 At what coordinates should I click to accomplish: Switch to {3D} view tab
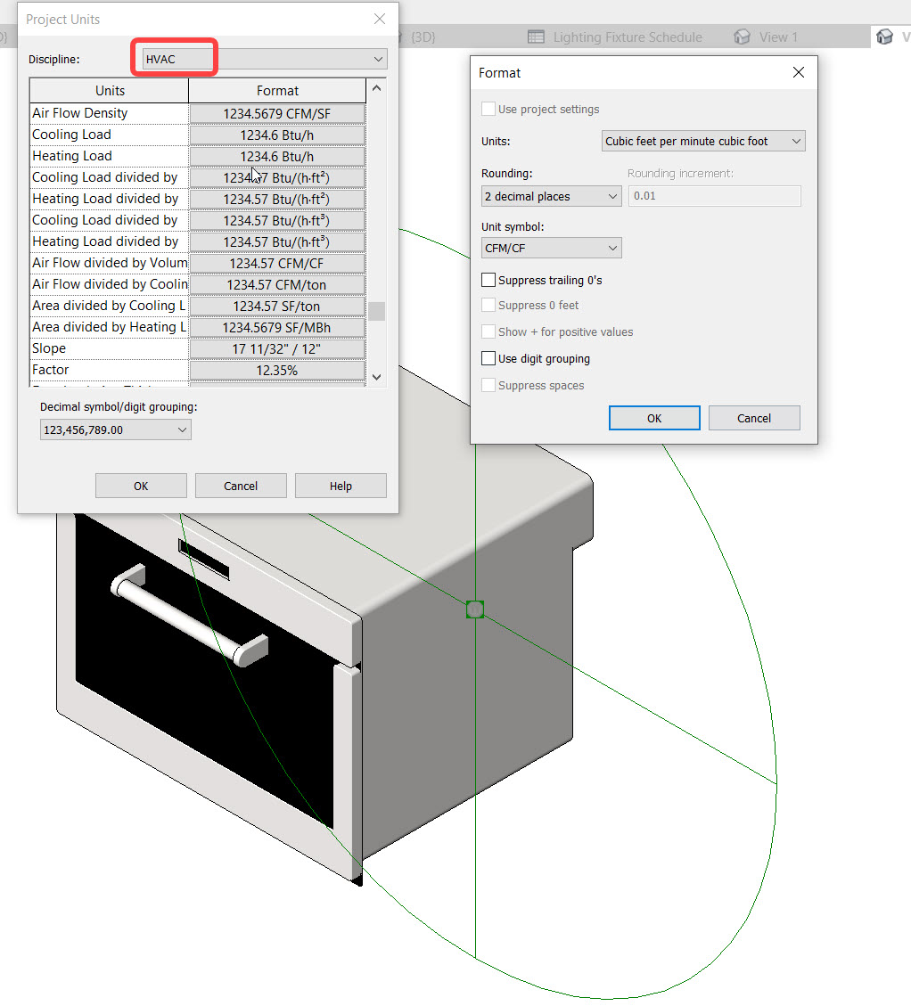coord(423,37)
